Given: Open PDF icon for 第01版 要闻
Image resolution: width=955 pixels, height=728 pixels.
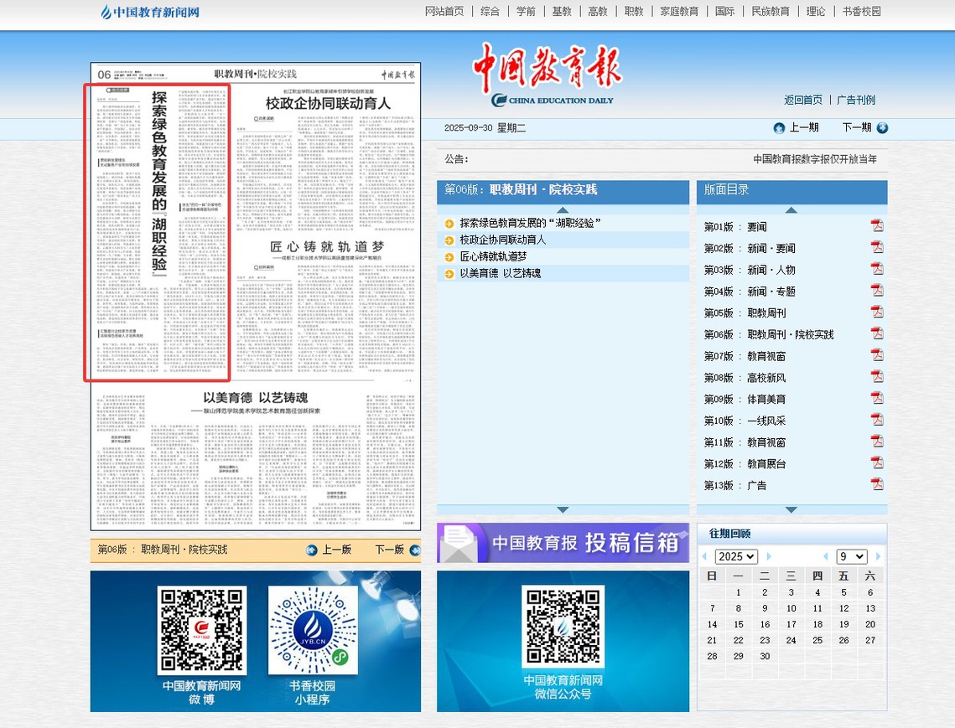Looking at the screenshot, I should [x=877, y=225].
